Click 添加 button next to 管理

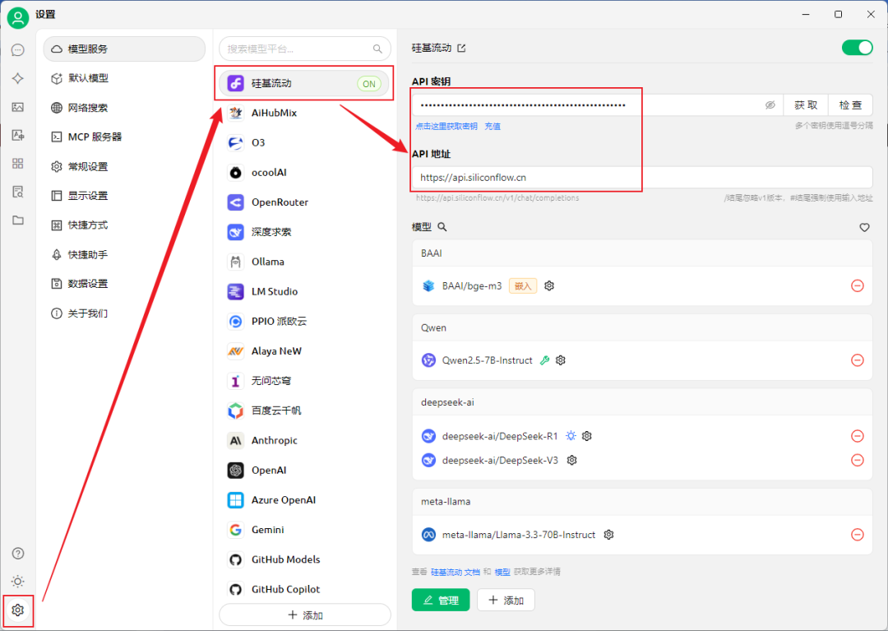[506, 601]
